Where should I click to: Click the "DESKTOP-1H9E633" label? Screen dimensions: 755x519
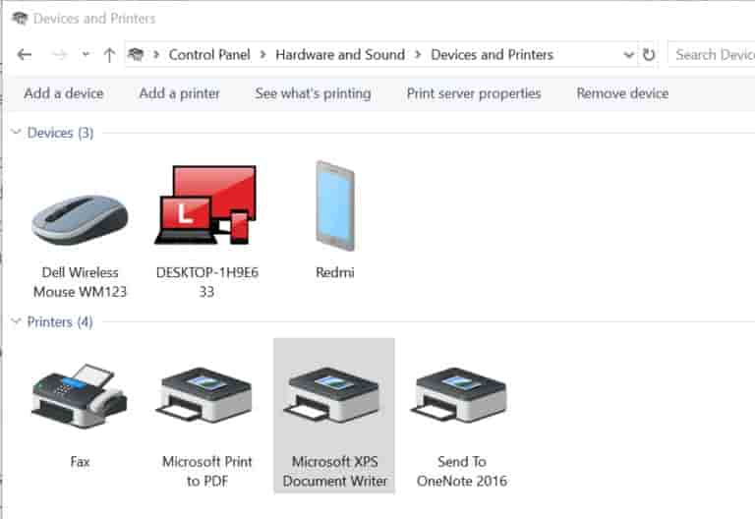coord(207,282)
